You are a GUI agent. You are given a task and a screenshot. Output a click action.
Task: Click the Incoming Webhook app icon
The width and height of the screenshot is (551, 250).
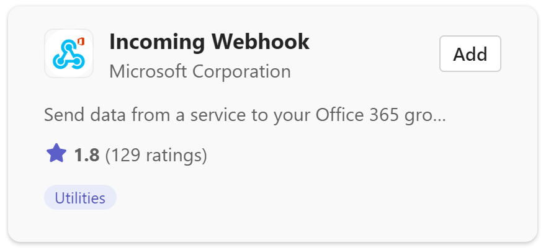(x=69, y=53)
